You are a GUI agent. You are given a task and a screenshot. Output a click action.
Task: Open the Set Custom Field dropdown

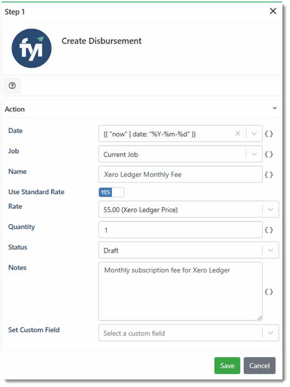pos(189,333)
